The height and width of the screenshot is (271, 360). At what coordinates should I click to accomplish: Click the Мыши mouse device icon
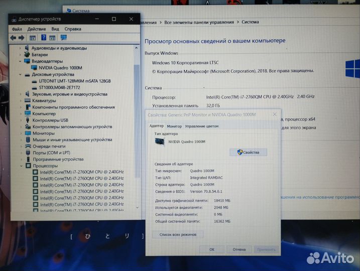pos(28,140)
